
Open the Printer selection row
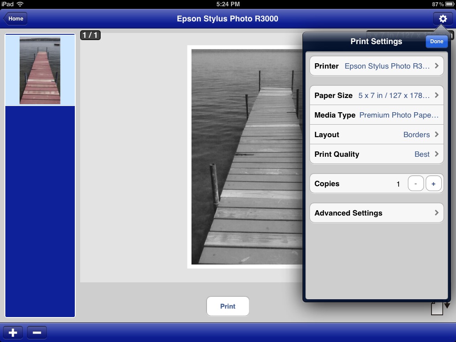(376, 66)
